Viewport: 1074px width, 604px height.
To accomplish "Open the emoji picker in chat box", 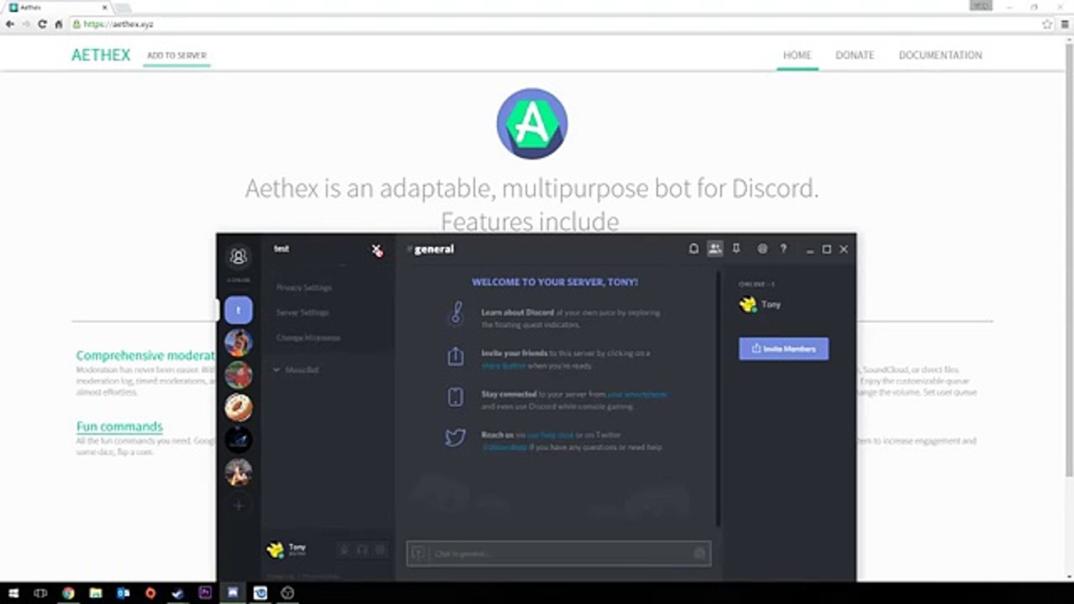I will 699,554.
